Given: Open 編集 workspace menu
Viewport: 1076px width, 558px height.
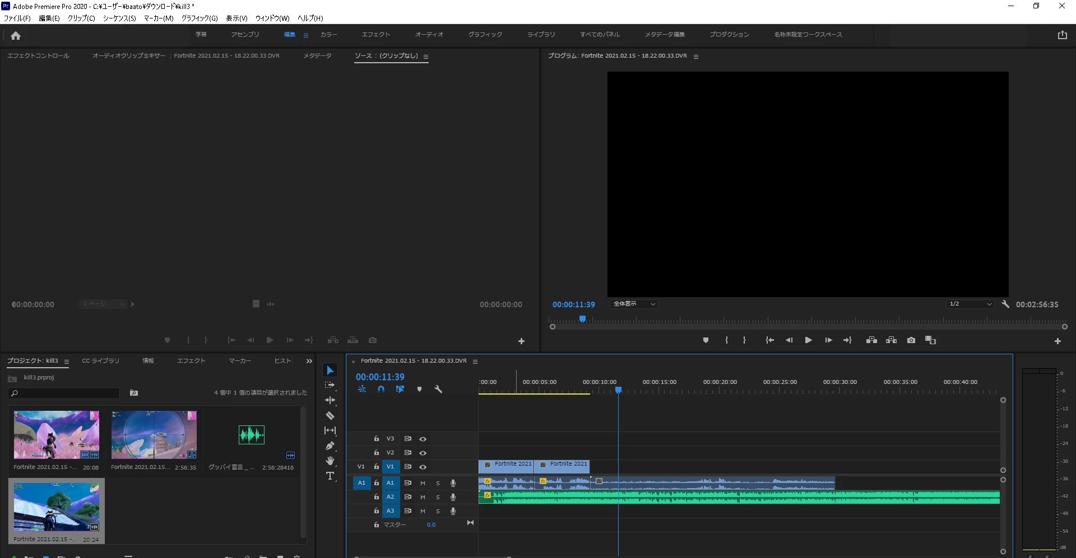Looking at the screenshot, I should [306, 35].
